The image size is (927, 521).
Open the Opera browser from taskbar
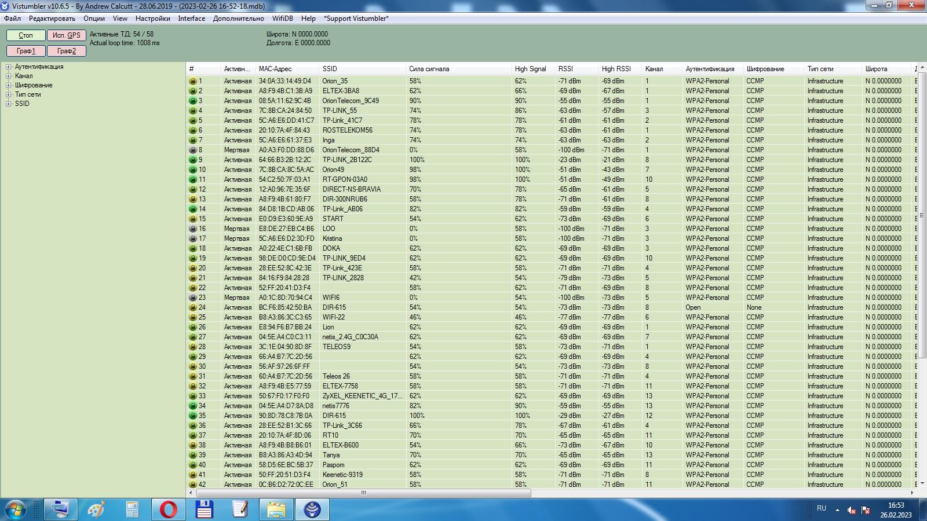point(169,509)
